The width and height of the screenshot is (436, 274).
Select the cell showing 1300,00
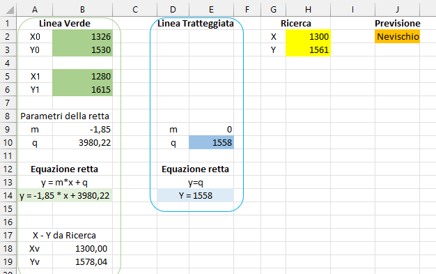tap(82, 248)
